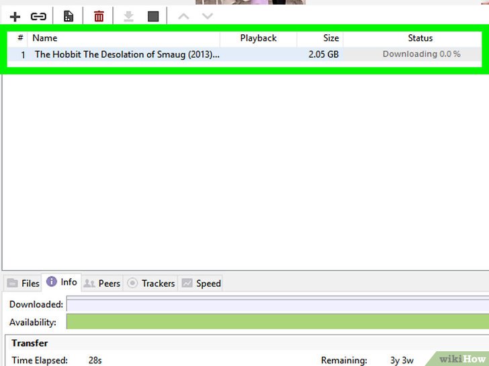
Task: Open the Info tab
Action: point(62,282)
